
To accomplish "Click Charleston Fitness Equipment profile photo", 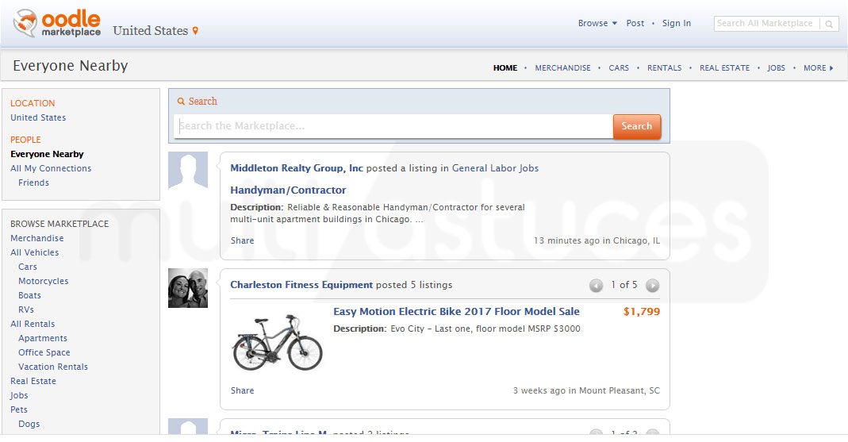I will 188,288.
